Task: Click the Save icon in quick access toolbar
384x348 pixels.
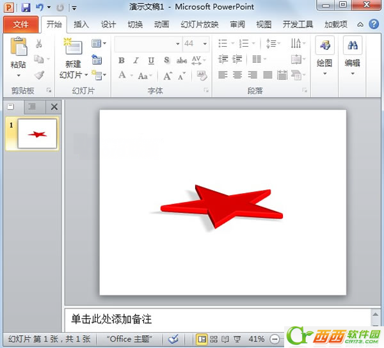Action: pyautogui.click(x=26, y=8)
